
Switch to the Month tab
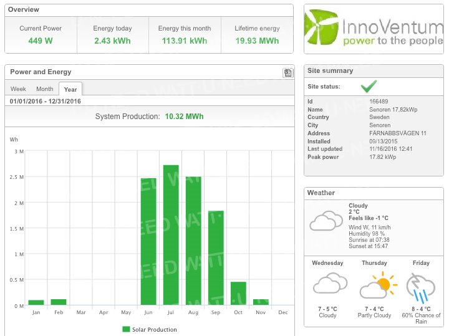(x=44, y=89)
